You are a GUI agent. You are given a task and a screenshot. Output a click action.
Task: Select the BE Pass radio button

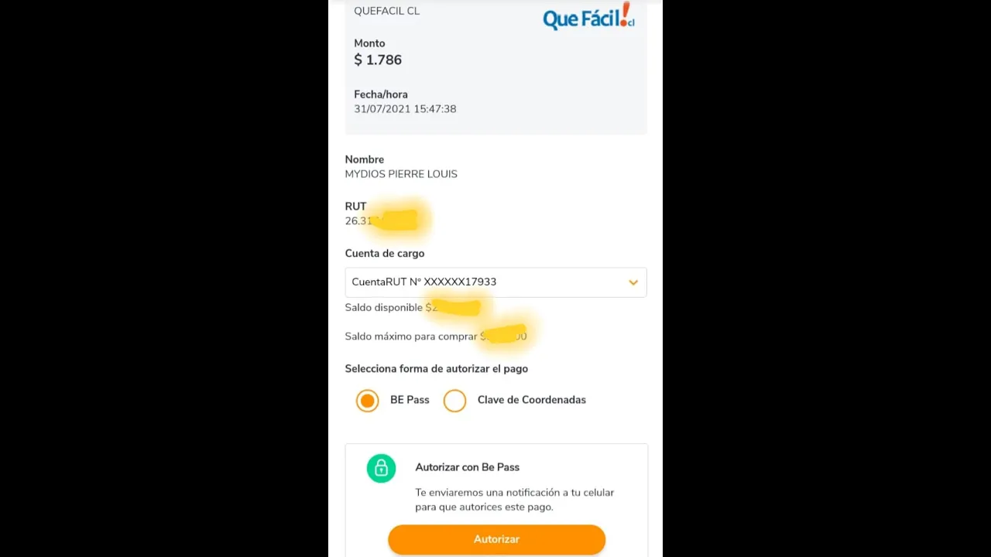[367, 400]
